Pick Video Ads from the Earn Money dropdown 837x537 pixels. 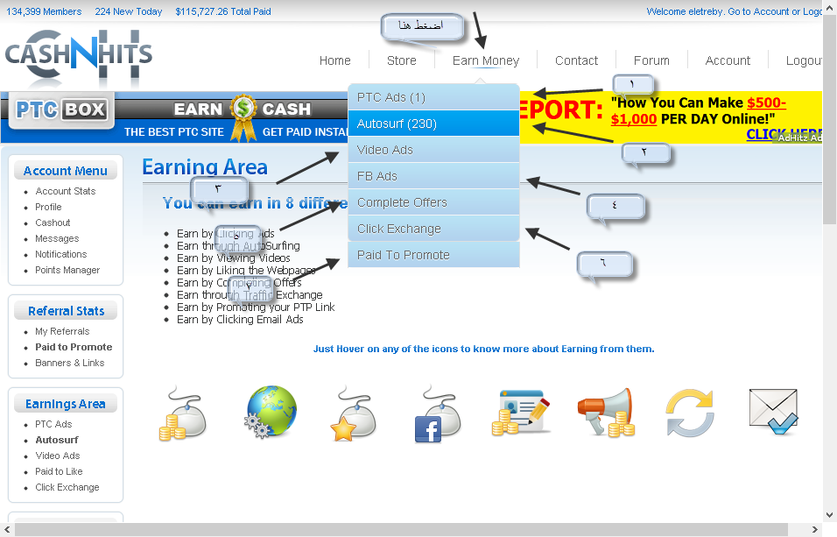(434, 150)
